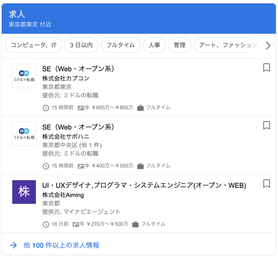Image resolution: width=278 pixels, height=257 pixels.
Task: Save the 株式会社サボハニ job listing
Action: click(266, 126)
